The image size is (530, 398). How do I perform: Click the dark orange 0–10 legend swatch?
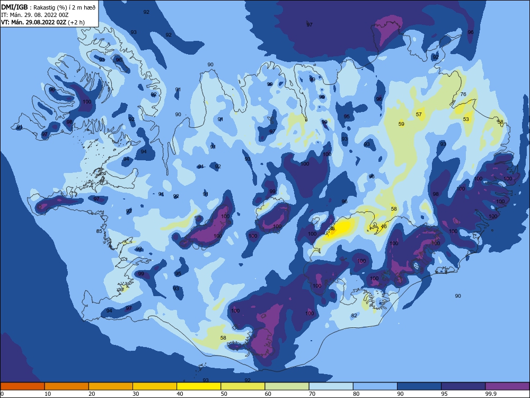[22, 386]
